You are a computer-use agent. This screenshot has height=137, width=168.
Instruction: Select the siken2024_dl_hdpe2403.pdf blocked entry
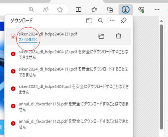[74, 89]
